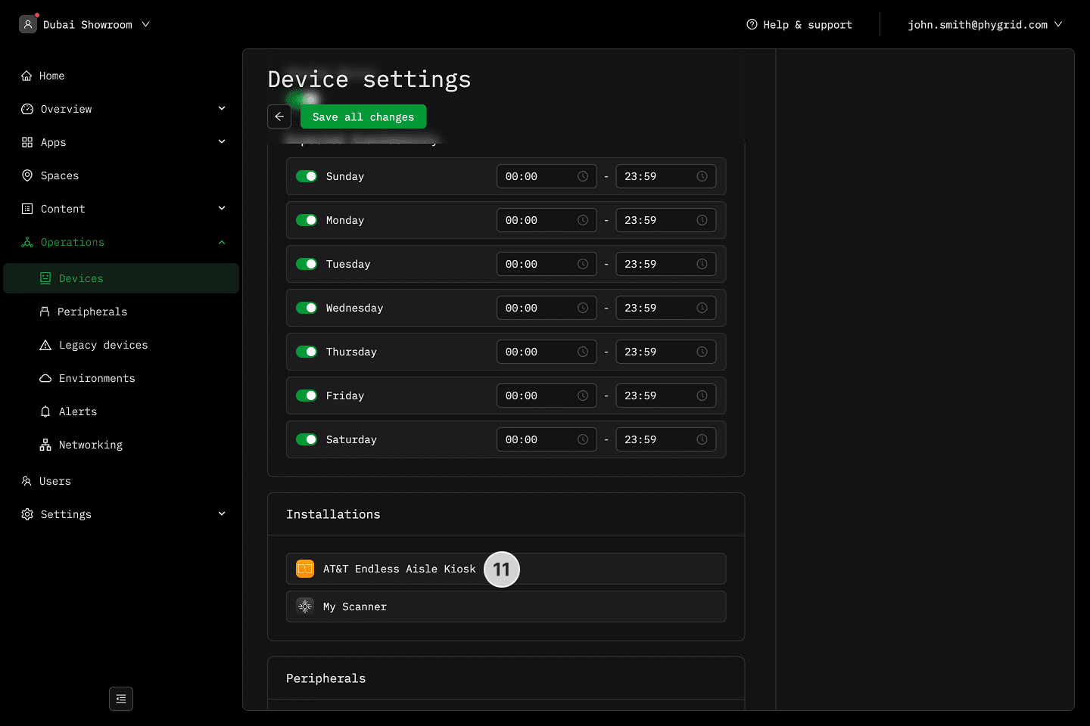The image size is (1090, 726).
Task: Disable the Sunday schedule toggle
Action: pos(307,176)
